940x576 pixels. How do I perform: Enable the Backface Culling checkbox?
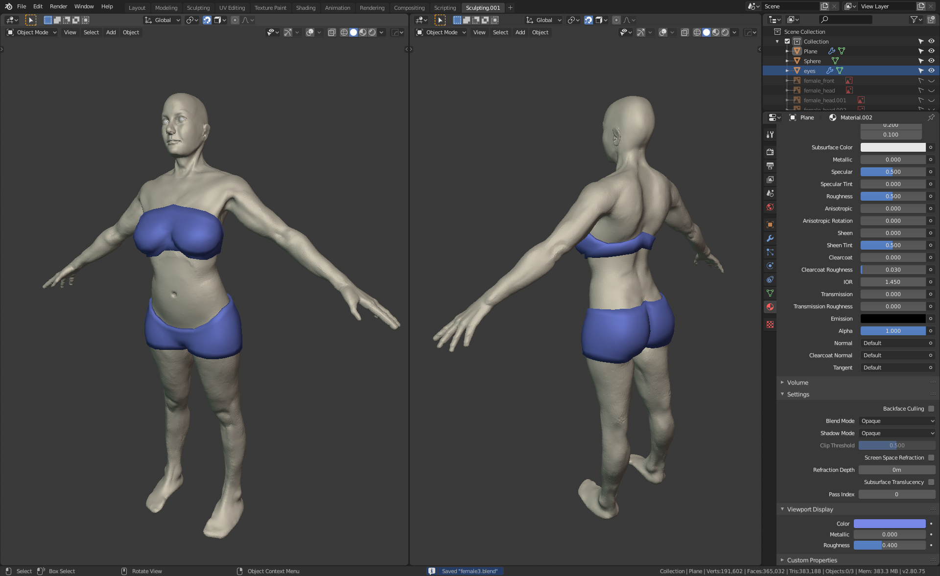[931, 409]
